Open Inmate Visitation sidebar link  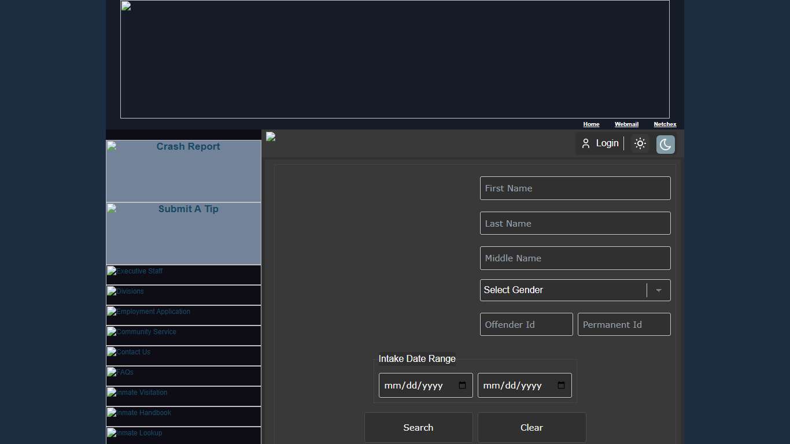tap(184, 396)
